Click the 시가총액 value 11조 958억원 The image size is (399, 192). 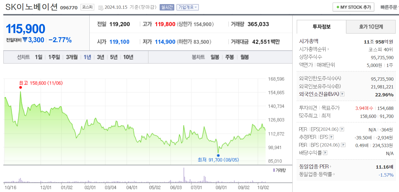coord(379,42)
